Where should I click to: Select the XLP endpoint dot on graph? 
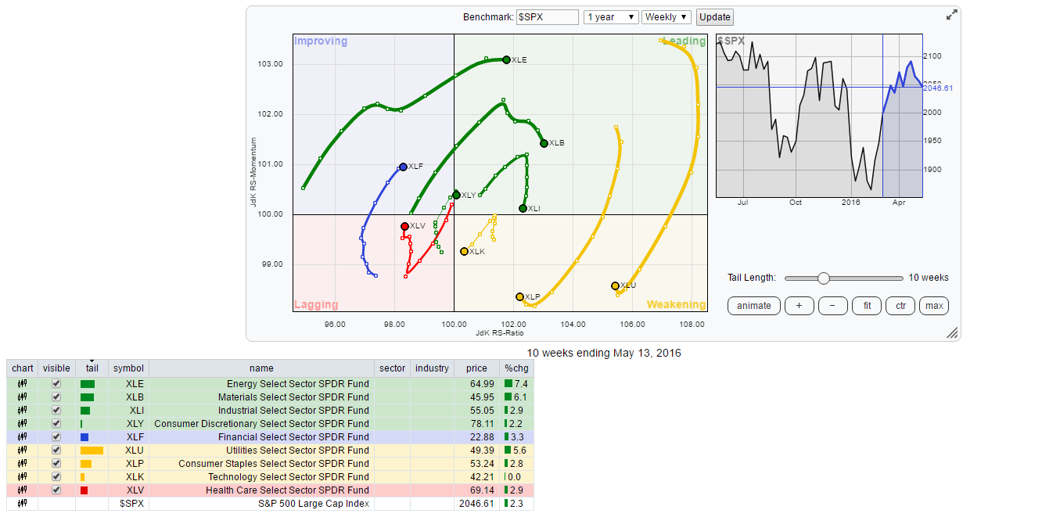click(x=519, y=296)
